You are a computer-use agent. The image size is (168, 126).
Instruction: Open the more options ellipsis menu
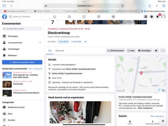tap(163, 51)
